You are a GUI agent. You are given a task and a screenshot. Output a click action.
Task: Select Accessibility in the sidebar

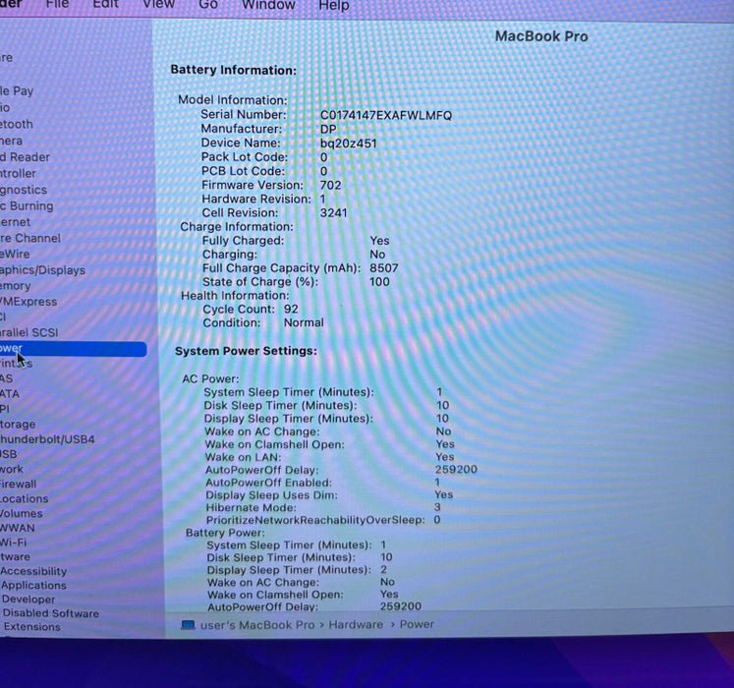33,571
